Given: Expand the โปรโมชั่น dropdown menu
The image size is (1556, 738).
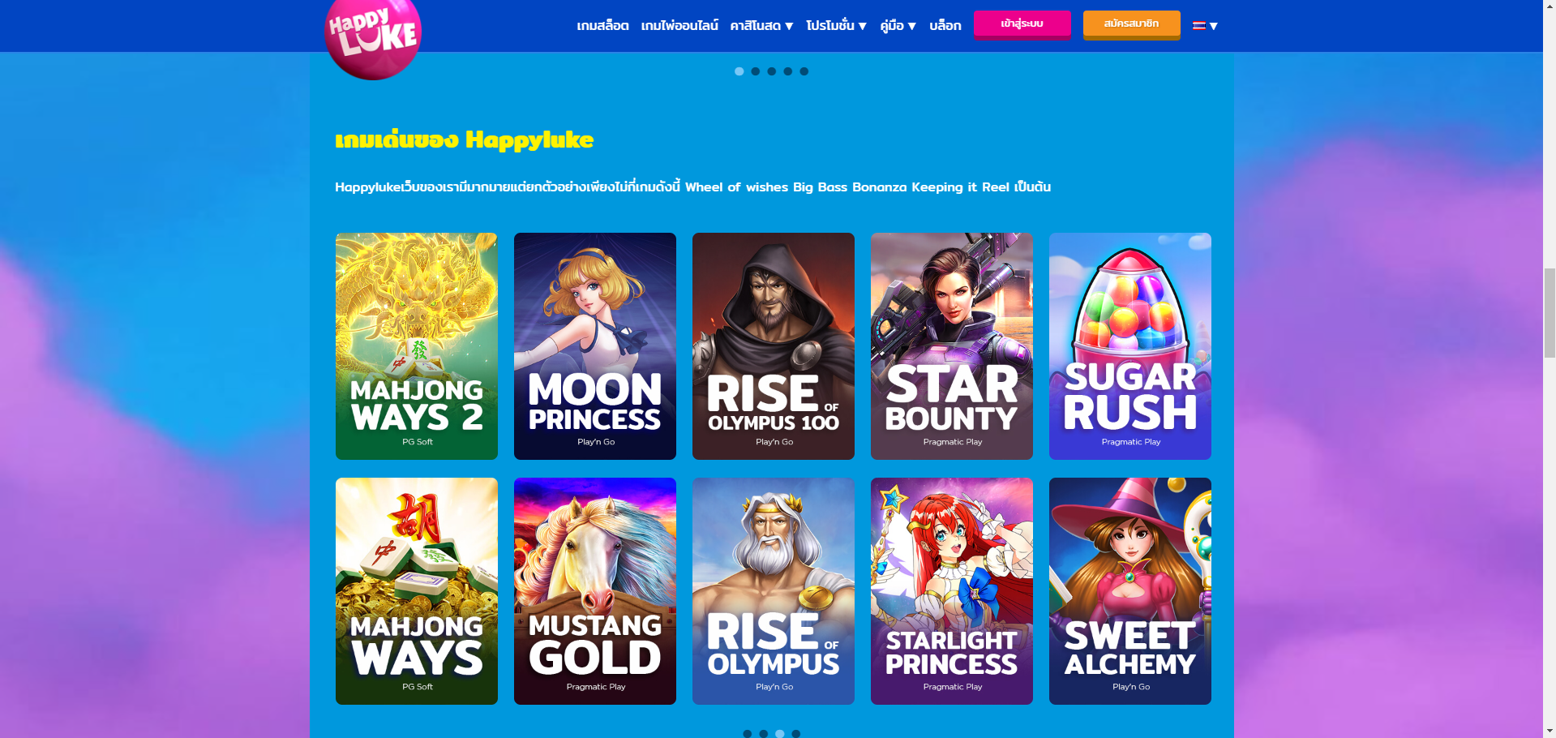Looking at the screenshot, I should tap(836, 26).
